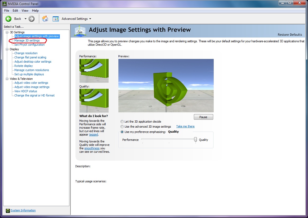Screen dimensions: 308x218
Task: Click the Back button label
Action: (17, 19)
